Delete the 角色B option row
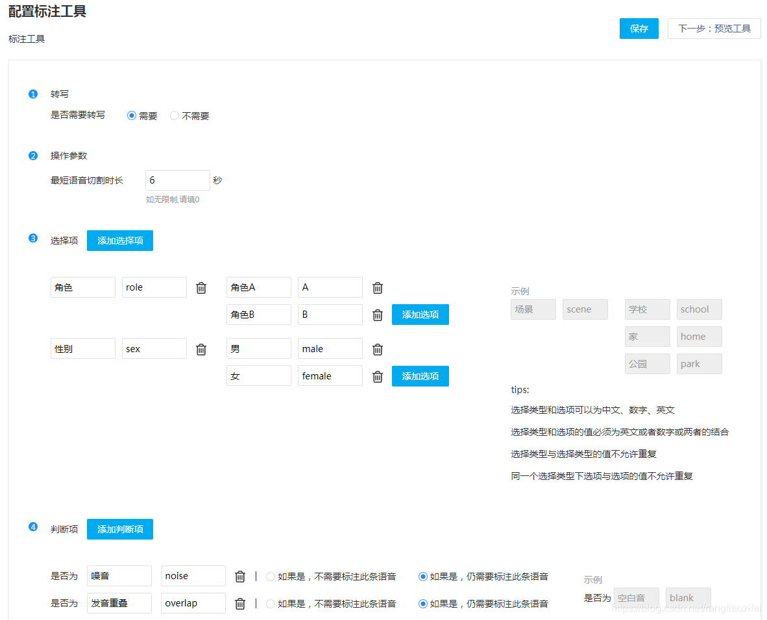767x620 pixels. pos(377,315)
